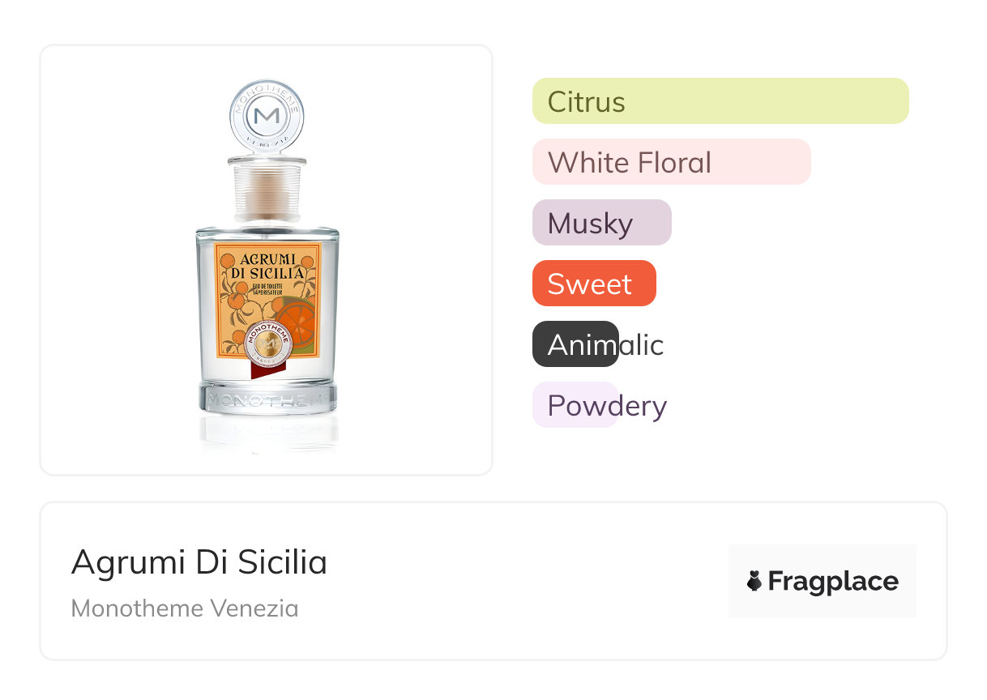
Task: Click the Monotheme Venezia brand name
Action: [x=185, y=608]
